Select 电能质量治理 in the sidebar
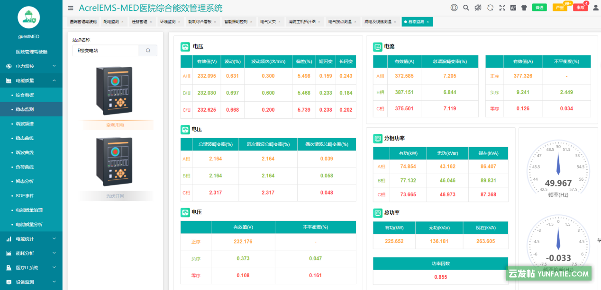601x290 pixels. (x=31, y=210)
